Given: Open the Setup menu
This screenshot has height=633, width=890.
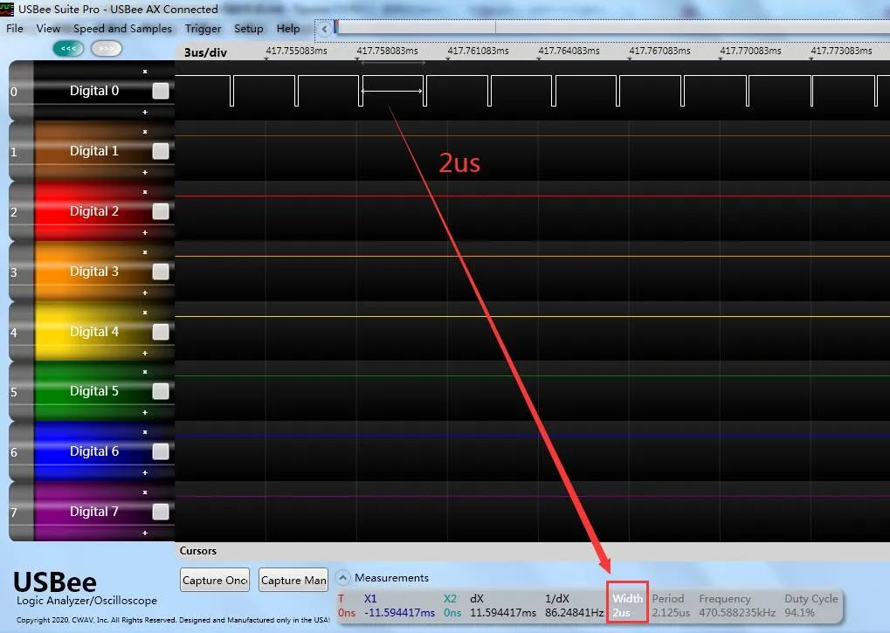Looking at the screenshot, I should 249,28.
